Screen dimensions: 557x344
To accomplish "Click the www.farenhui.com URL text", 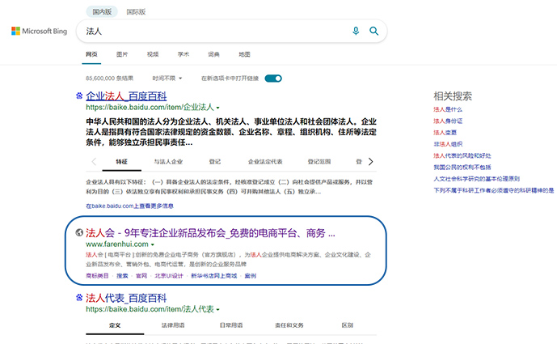I will click(117, 244).
